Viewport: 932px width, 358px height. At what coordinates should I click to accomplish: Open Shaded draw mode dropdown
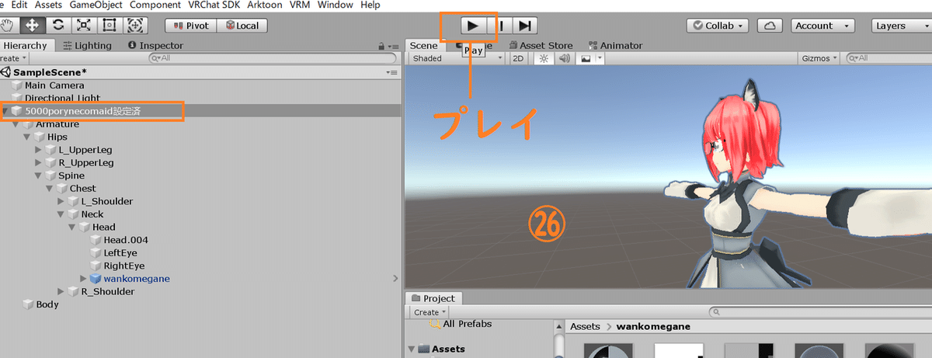coord(457,58)
